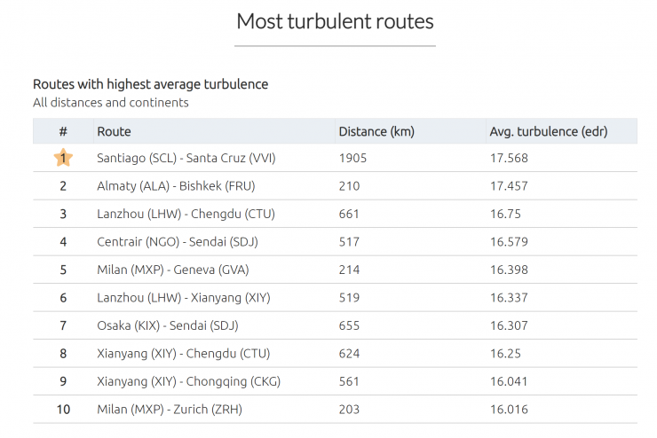The height and width of the screenshot is (438, 657).
Task: Click the gold star rank icon
Action: pos(63,158)
